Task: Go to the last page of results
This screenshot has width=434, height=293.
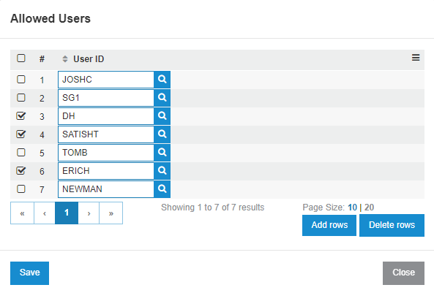Action: tap(111, 213)
